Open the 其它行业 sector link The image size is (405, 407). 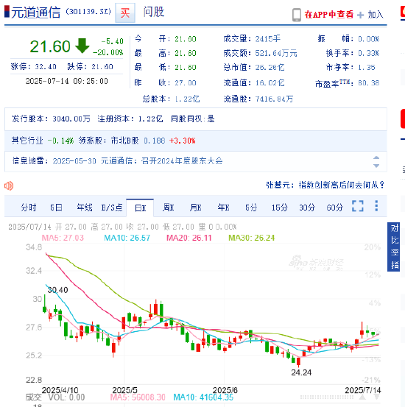coord(27,141)
